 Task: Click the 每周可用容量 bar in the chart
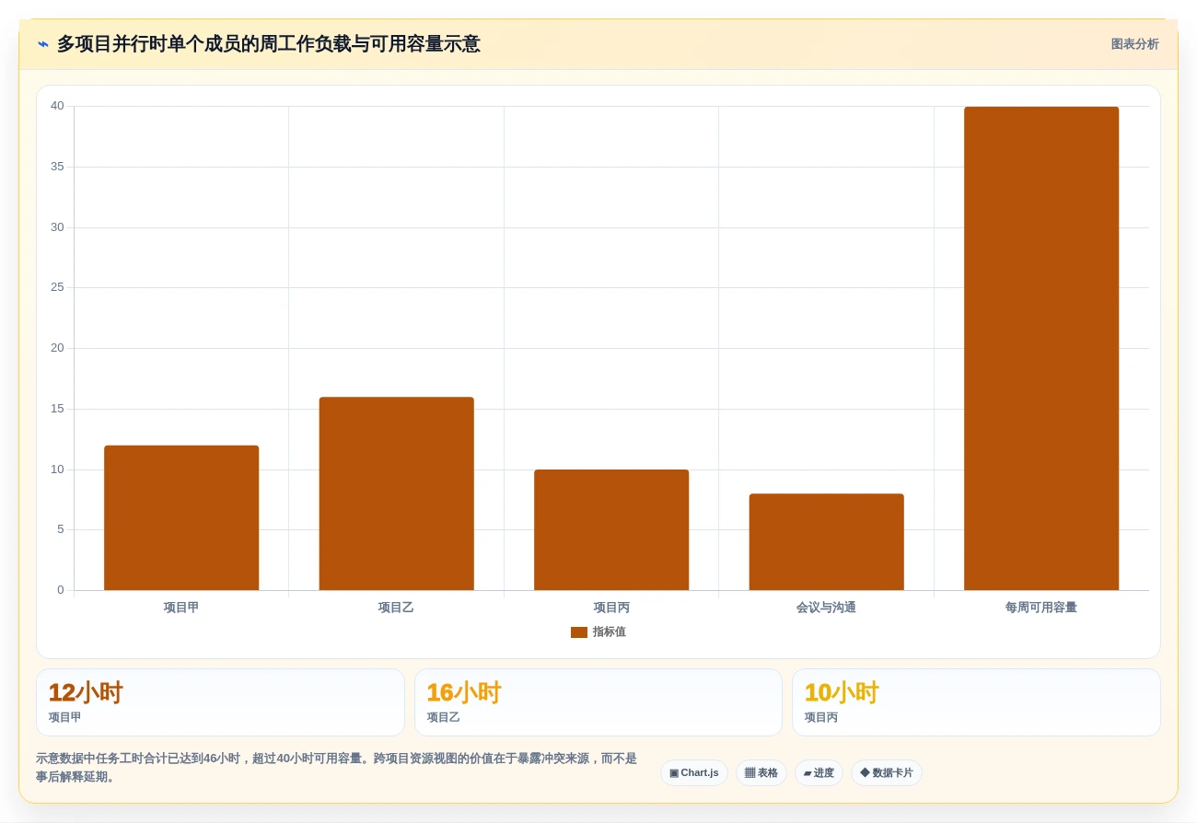tap(1041, 348)
